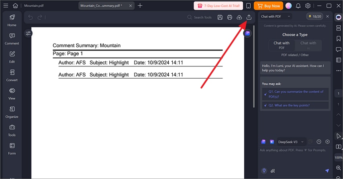Click the Share export icon
The height and width of the screenshot is (179, 343).
[249, 17]
